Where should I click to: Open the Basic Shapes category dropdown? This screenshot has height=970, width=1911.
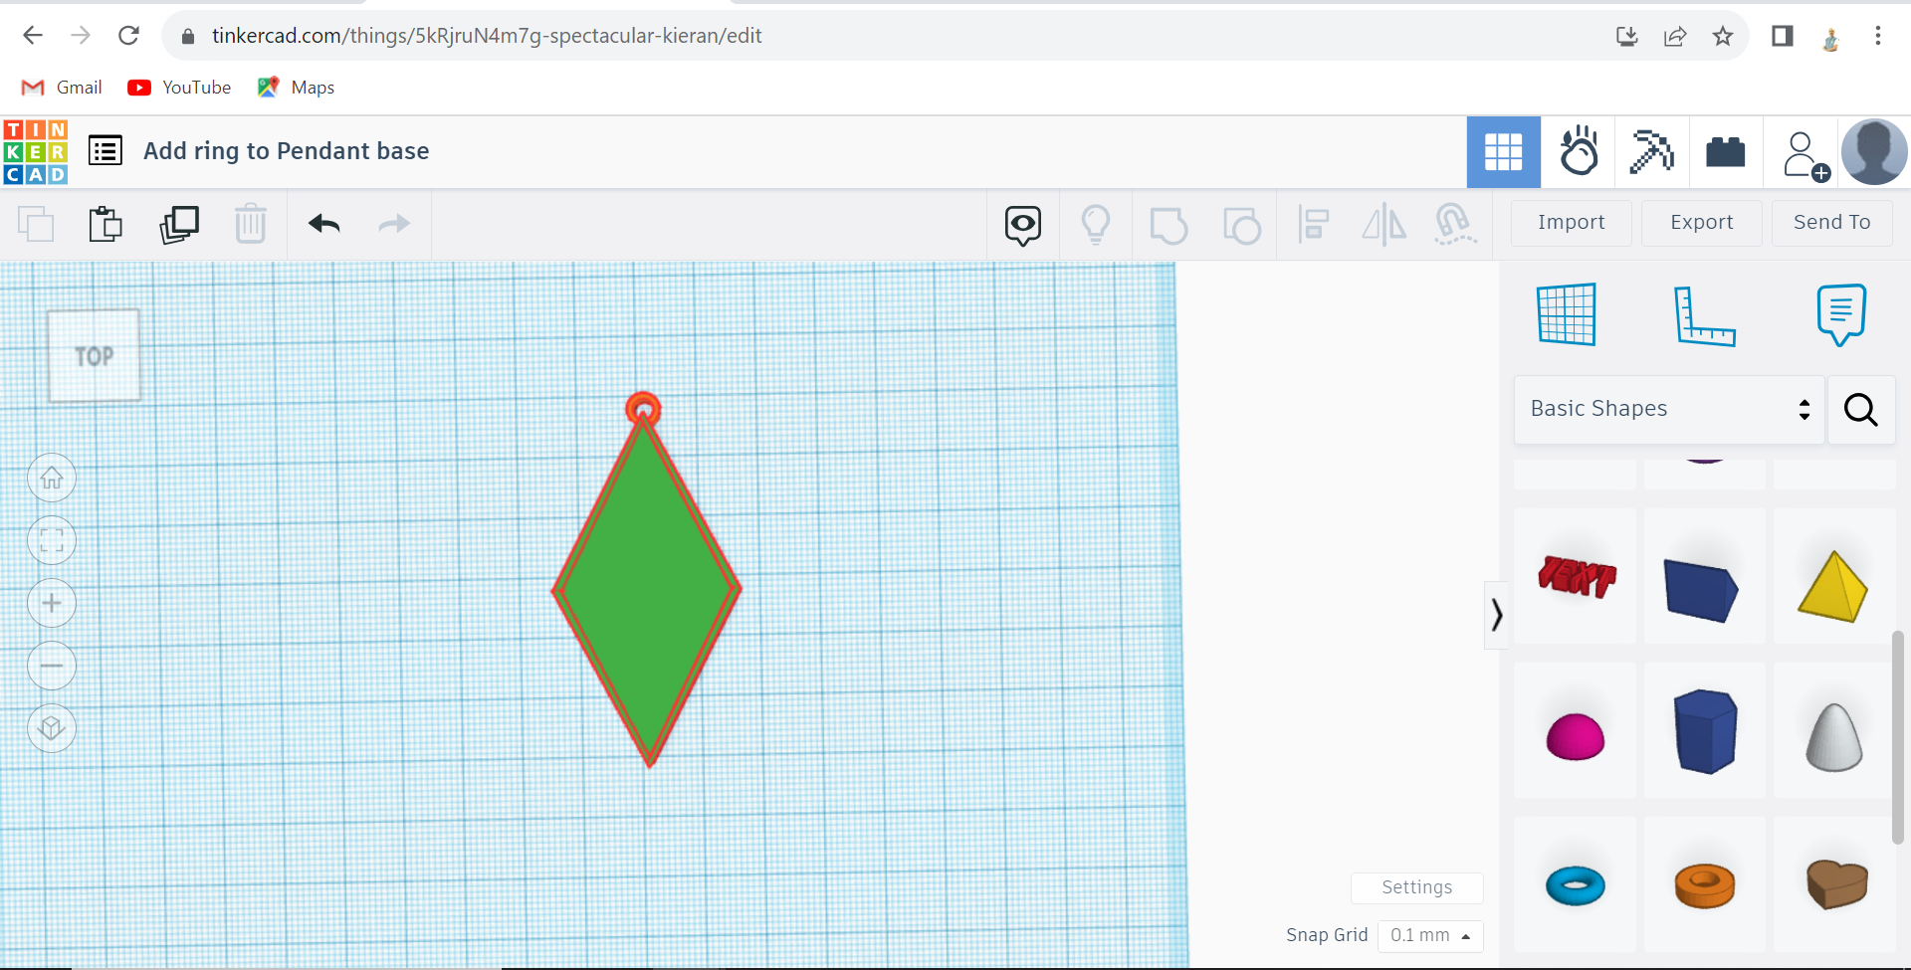1669,409
